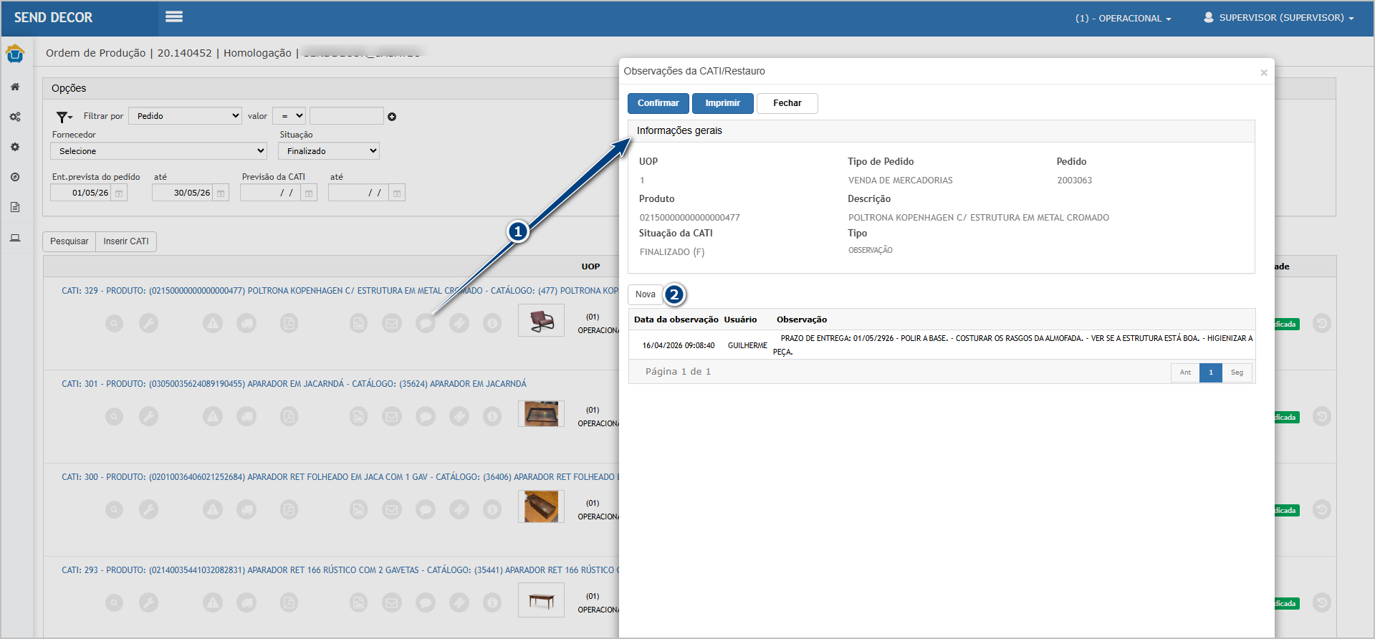This screenshot has width=1375, height=639.
Task: Click the tray thumbnail on CATI 301 row
Action: pyautogui.click(x=542, y=414)
